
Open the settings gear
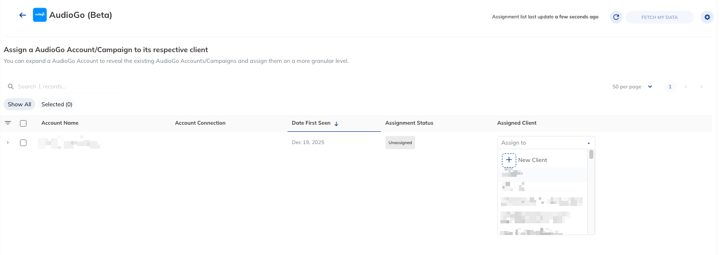tap(707, 17)
